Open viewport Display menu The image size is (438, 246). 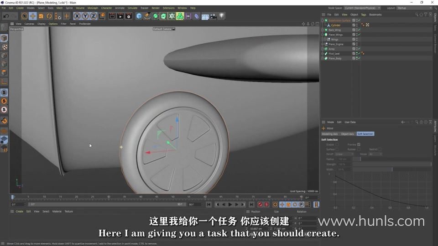(42, 24)
